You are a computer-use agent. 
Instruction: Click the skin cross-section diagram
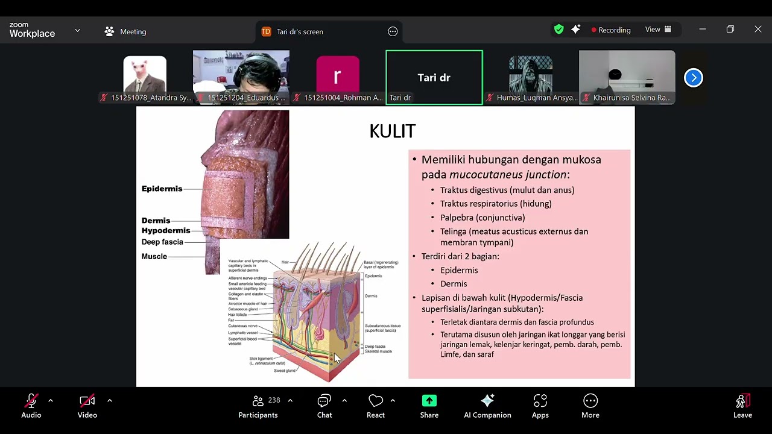[317, 312]
